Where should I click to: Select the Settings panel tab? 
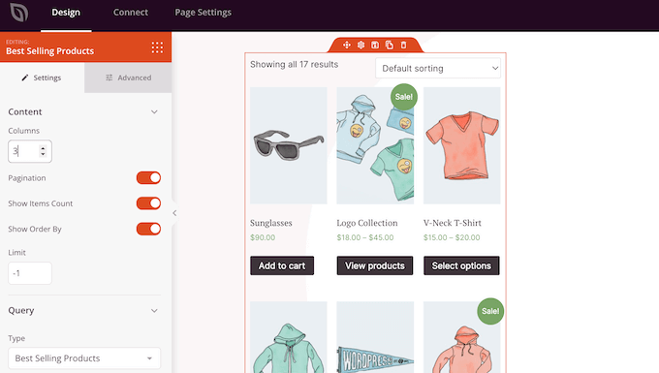tap(42, 78)
